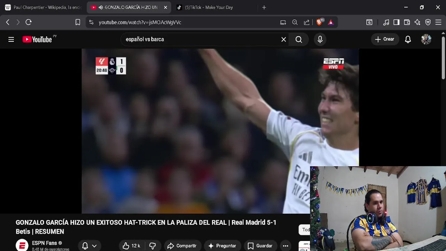Viewport: 446px width, 251px height.
Task: Dislike the video
Action: (153, 246)
